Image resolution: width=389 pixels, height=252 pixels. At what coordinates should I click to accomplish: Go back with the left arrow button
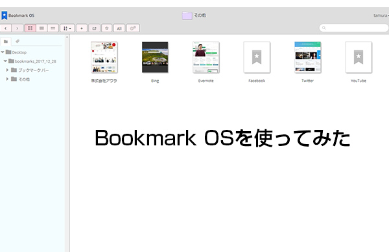pyautogui.click(x=5, y=28)
